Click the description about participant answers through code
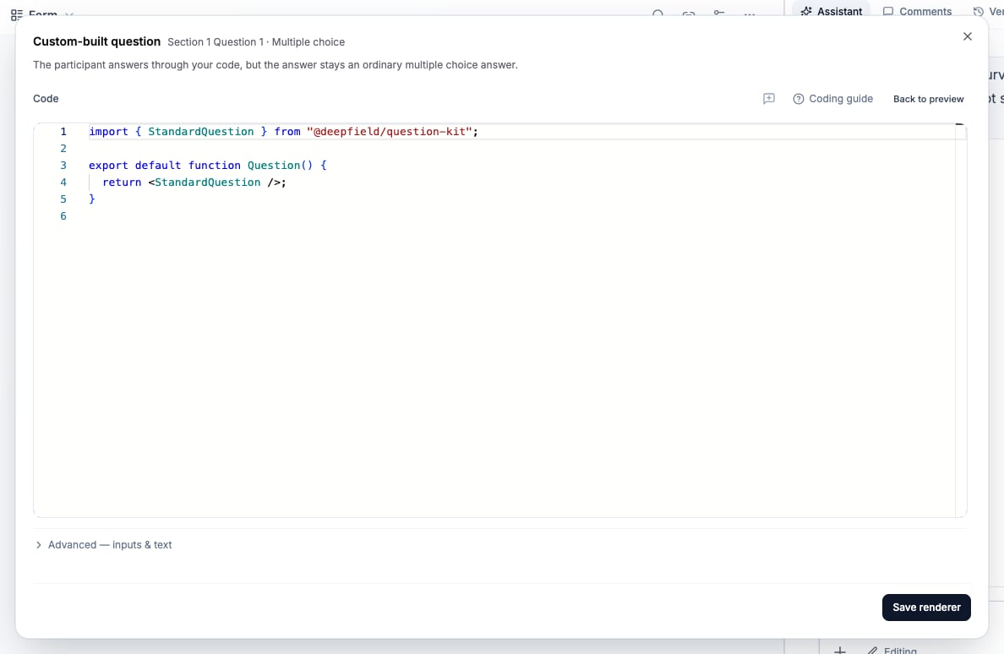The width and height of the screenshot is (1004, 654). (x=276, y=64)
